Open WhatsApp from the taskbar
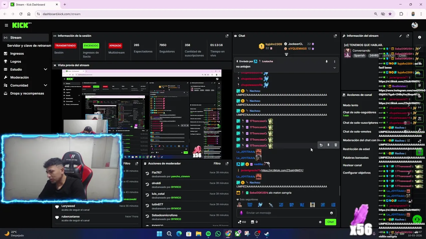This screenshot has width=426, height=239. [218, 234]
